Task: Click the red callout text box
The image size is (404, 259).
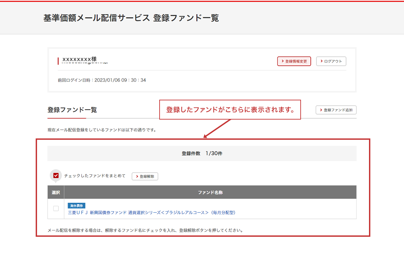Action: pyautogui.click(x=230, y=110)
